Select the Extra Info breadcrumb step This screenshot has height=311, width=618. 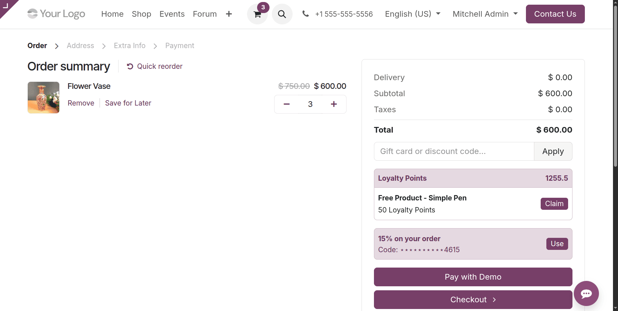pyautogui.click(x=130, y=46)
